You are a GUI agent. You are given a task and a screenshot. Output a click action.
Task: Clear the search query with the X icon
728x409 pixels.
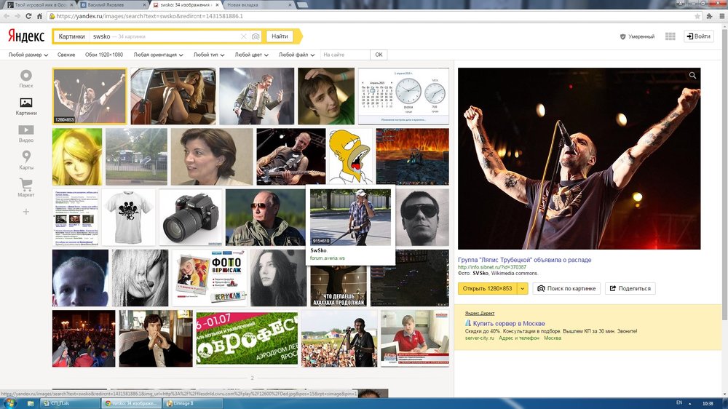point(244,36)
